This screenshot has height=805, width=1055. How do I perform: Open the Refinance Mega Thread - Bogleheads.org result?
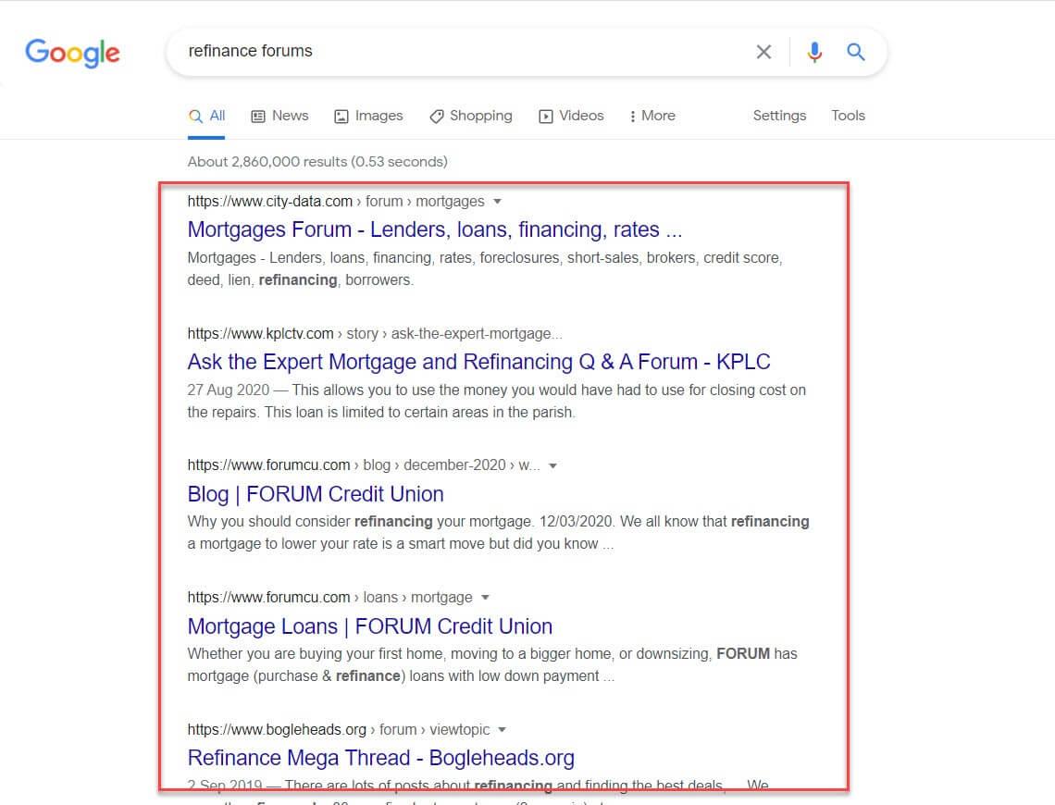click(381, 758)
